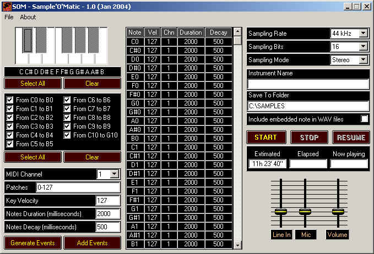This screenshot has height=254, width=374.
Task: Select the G# black piano key
Action: point(80,40)
